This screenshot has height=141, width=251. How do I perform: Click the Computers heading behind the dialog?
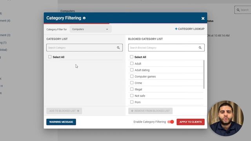pos(67,11)
